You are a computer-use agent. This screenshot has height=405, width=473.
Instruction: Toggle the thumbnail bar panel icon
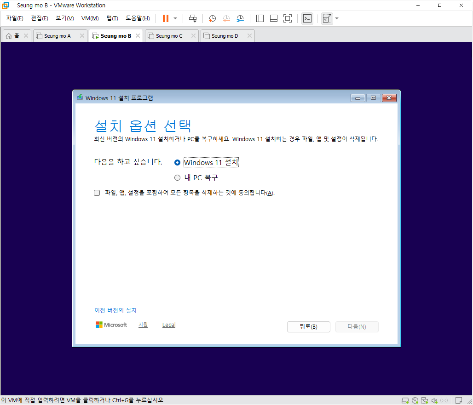point(274,18)
